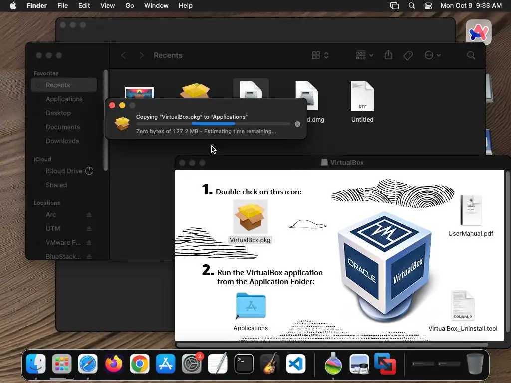
Task: Go forward in Finder window
Action: [x=141, y=55]
